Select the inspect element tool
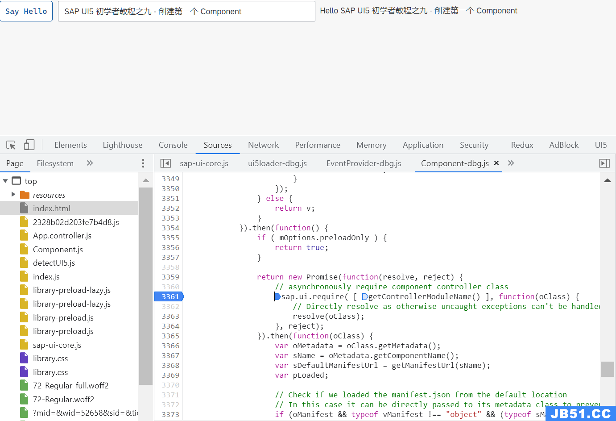The width and height of the screenshot is (616, 421). click(x=11, y=145)
